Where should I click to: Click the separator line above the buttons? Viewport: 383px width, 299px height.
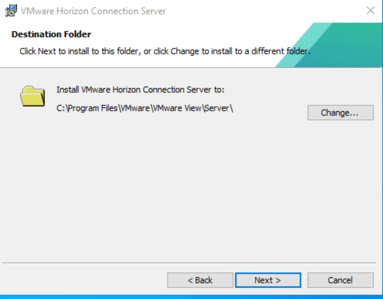click(x=189, y=263)
